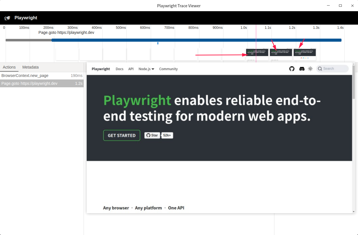Click the "1.4s" timeline tick label
This screenshot has width=358, height=235.
pyautogui.click(x=340, y=28)
